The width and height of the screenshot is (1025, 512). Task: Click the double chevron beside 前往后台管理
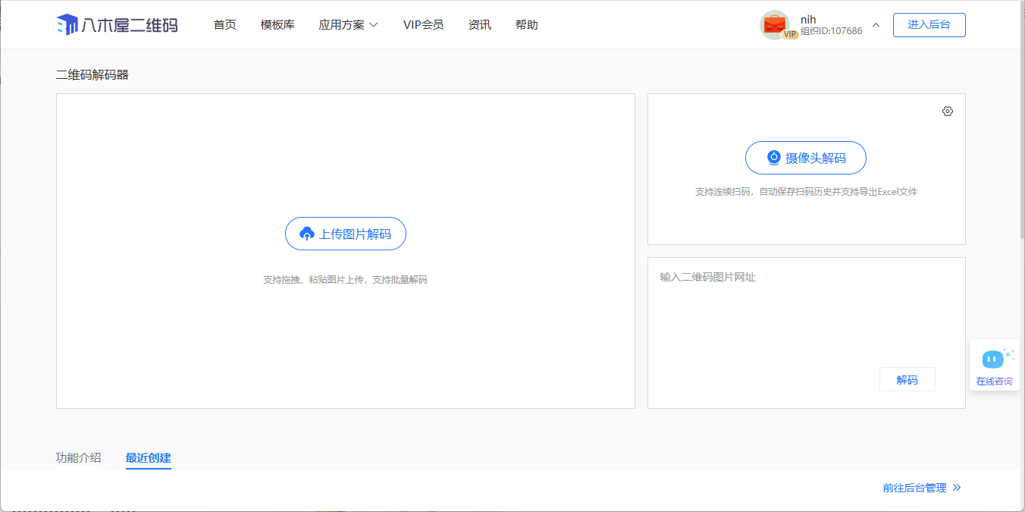click(957, 488)
